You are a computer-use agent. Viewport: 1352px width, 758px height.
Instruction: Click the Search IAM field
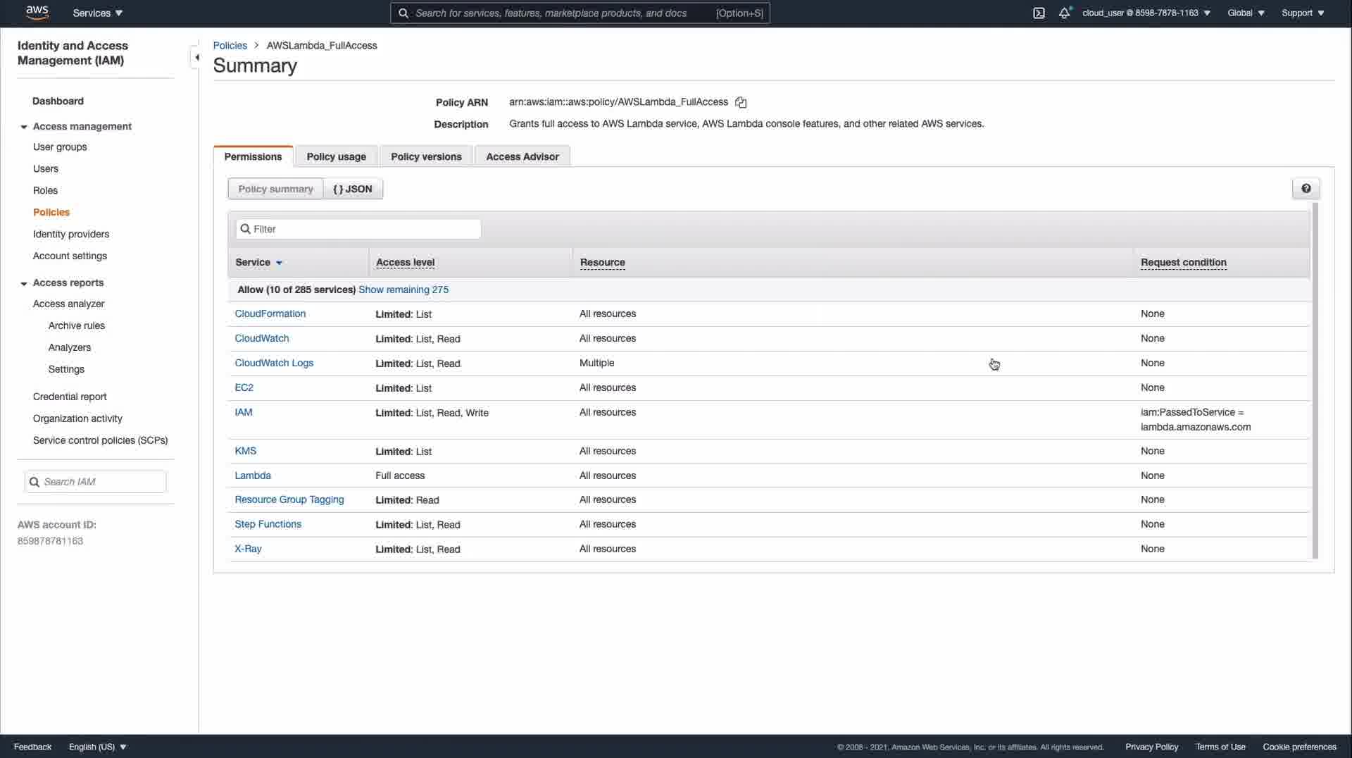(x=96, y=482)
